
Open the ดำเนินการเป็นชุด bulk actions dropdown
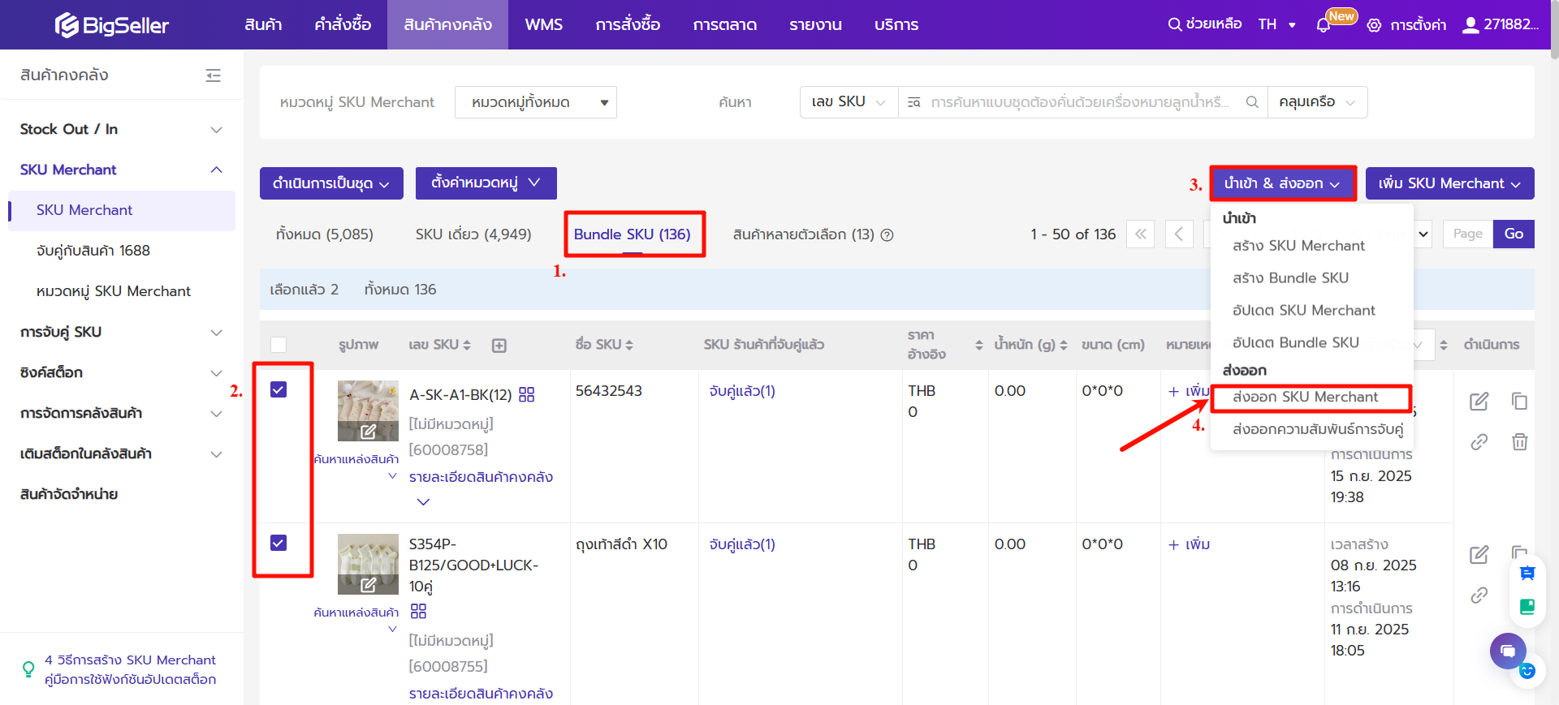pos(331,183)
